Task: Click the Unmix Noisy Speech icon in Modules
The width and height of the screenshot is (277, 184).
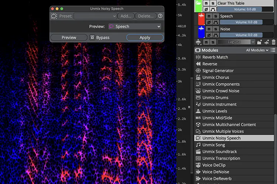Action: pos(198,138)
